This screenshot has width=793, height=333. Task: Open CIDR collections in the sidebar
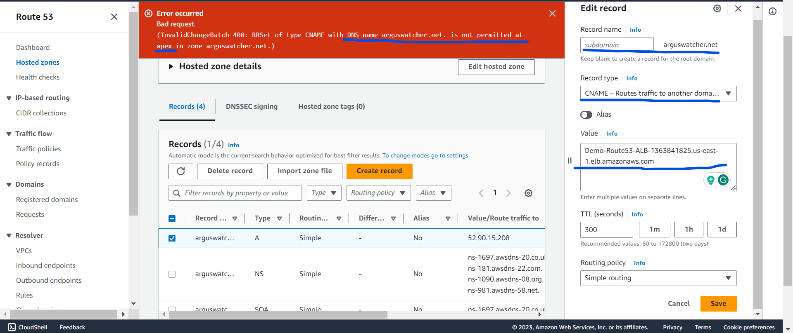click(41, 113)
